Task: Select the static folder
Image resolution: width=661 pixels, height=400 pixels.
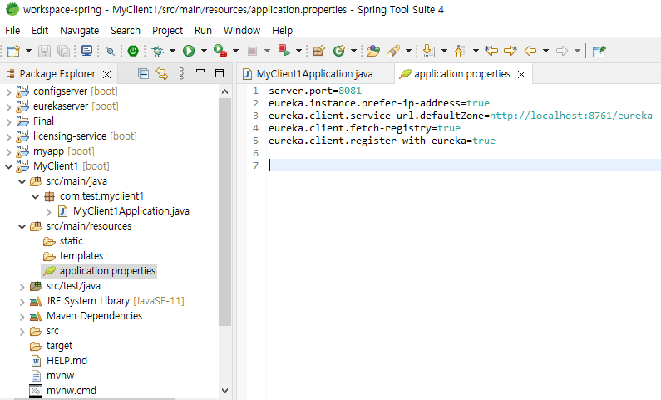Action: tap(72, 240)
